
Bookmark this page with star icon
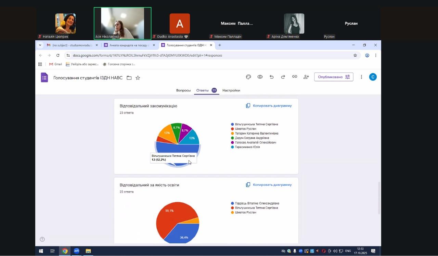click(x=355, y=55)
